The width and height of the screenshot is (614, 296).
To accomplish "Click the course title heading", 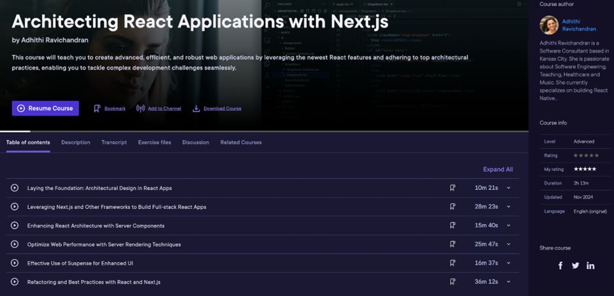I will click(x=200, y=21).
